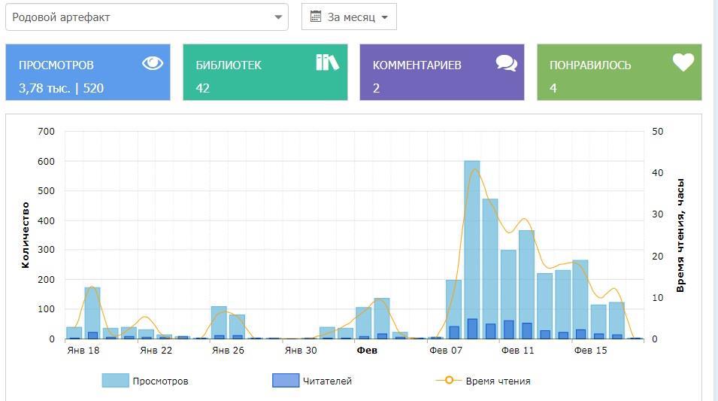Click the arrow of the book selector
Screen dimensions: 718x401
278,17
